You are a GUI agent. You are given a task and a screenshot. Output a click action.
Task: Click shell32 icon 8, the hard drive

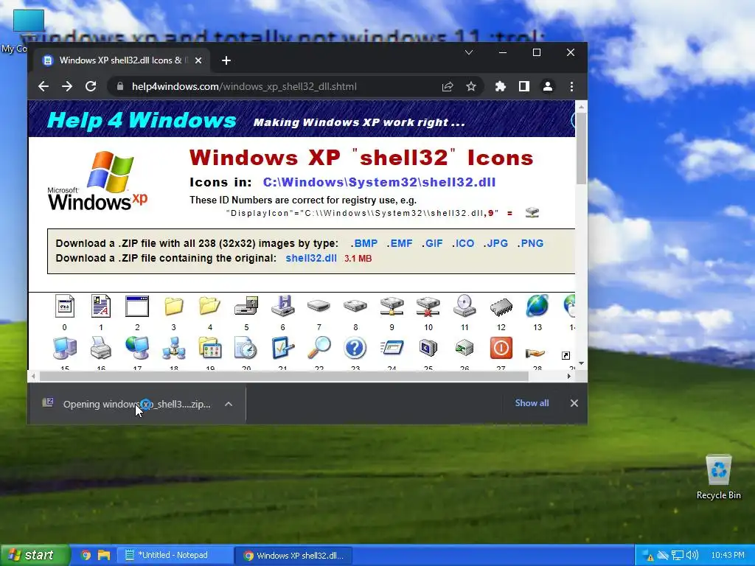click(355, 306)
